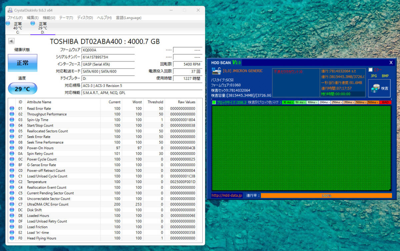Click the 29 °C temperature display
The image size is (400, 251).
23,89
